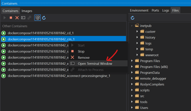Click the Remove container toolbar icon
191x111 pixels.
(x=17, y=18)
